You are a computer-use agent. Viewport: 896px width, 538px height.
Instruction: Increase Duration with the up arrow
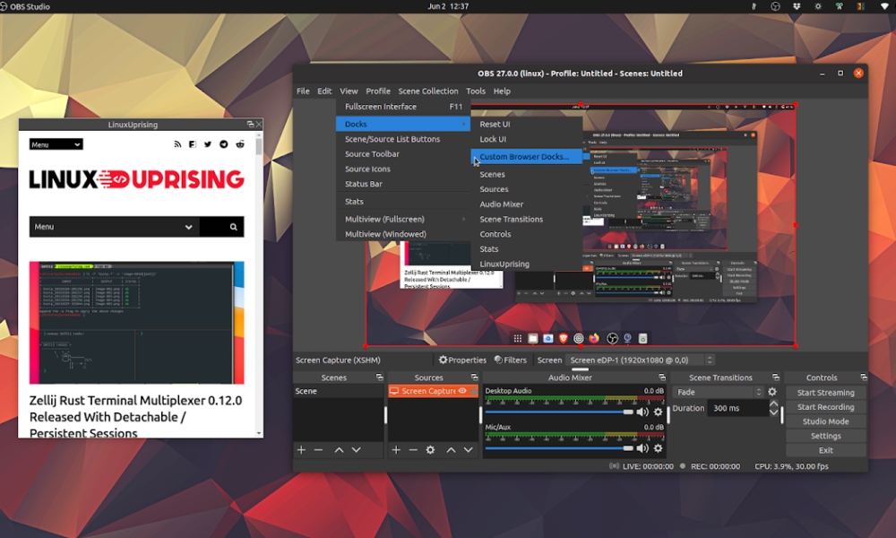tap(774, 403)
